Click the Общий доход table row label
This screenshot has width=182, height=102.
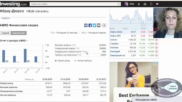click(x=7, y=83)
